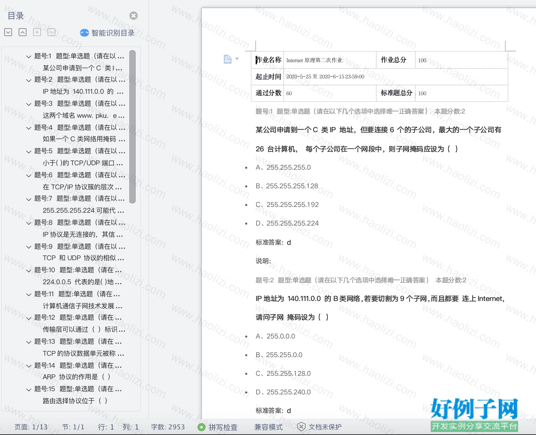
Task: Jump to outline item 这两个域名 www. pku.
Action: [83, 116]
